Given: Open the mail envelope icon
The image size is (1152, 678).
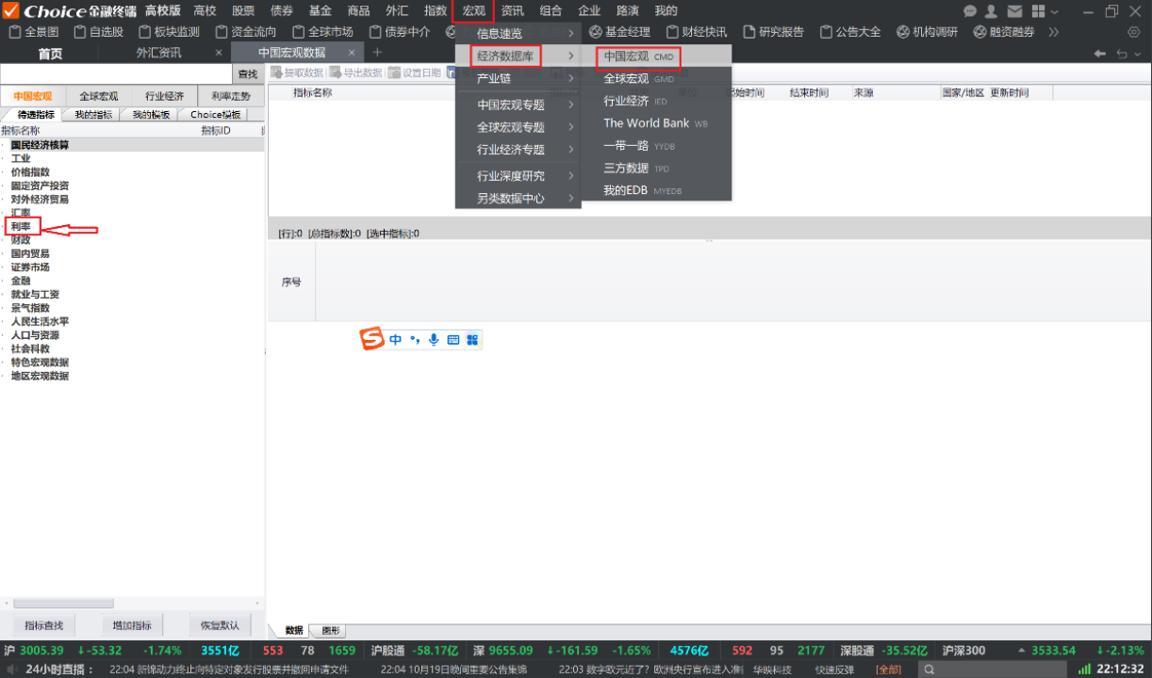Looking at the screenshot, I should pos(1014,11).
